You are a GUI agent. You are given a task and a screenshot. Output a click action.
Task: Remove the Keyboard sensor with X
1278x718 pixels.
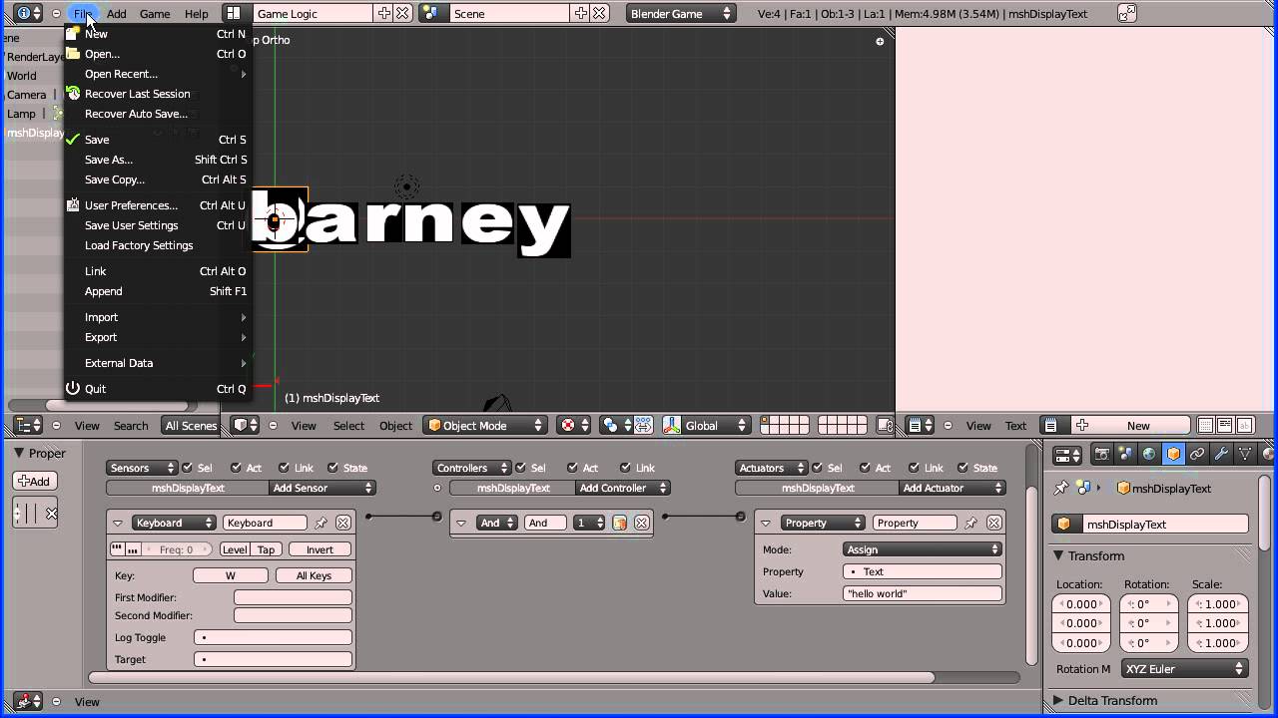pyautogui.click(x=342, y=523)
